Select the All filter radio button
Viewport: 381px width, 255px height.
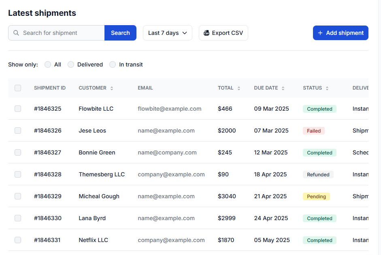pos(47,64)
